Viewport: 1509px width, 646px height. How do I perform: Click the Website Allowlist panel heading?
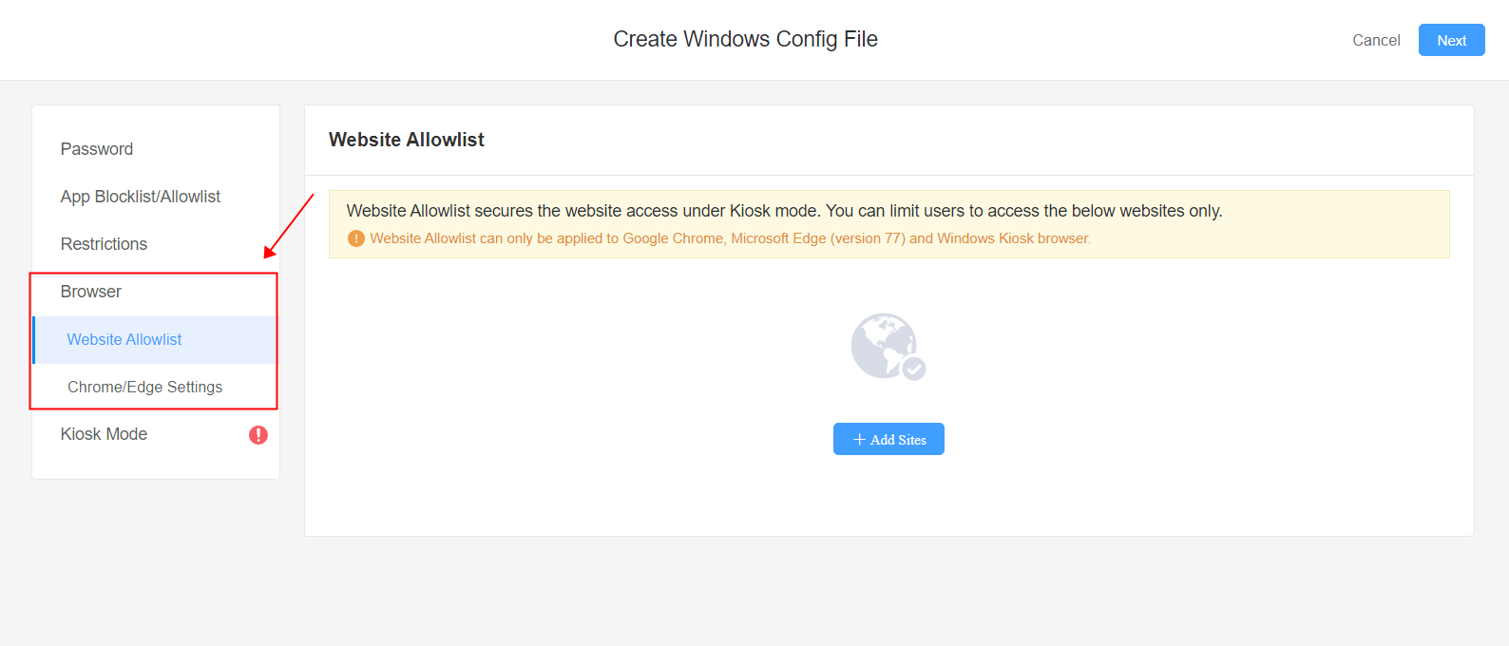click(406, 140)
